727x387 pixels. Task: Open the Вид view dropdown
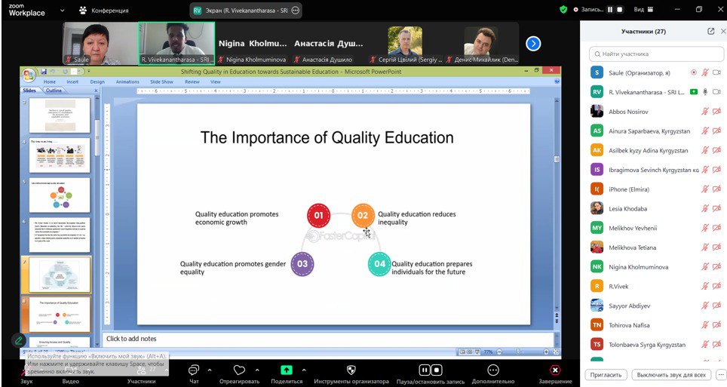643,9
